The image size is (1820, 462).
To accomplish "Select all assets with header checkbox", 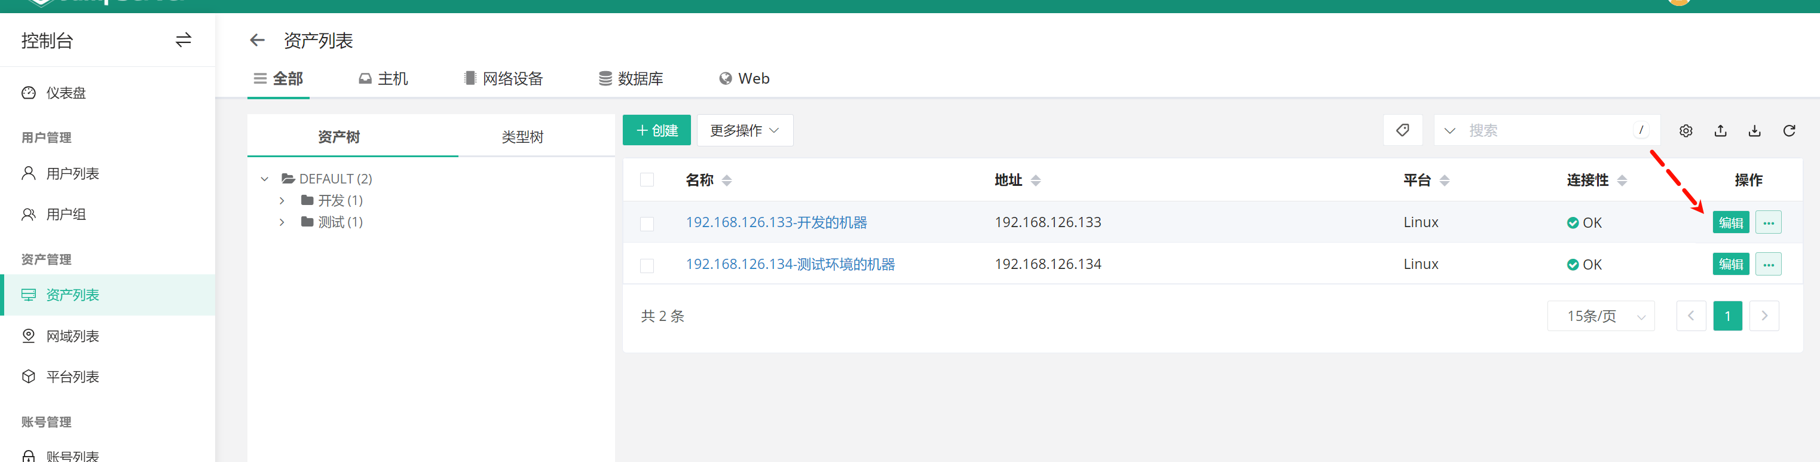I will coord(647,180).
